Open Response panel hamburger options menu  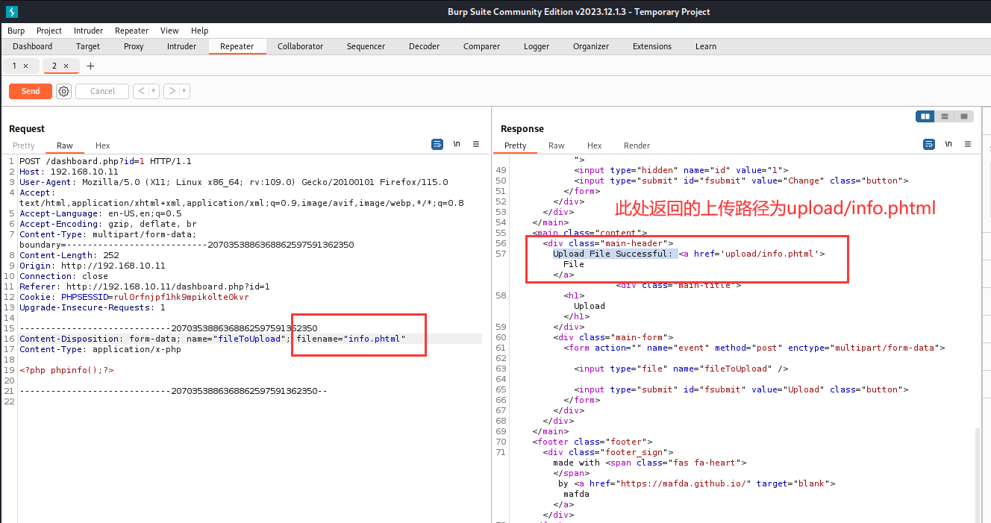pyautogui.click(x=968, y=145)
